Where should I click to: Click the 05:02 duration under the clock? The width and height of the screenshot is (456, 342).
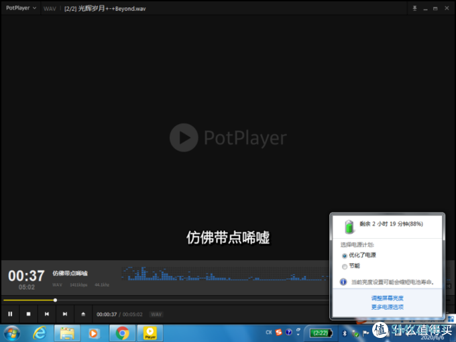26,287
